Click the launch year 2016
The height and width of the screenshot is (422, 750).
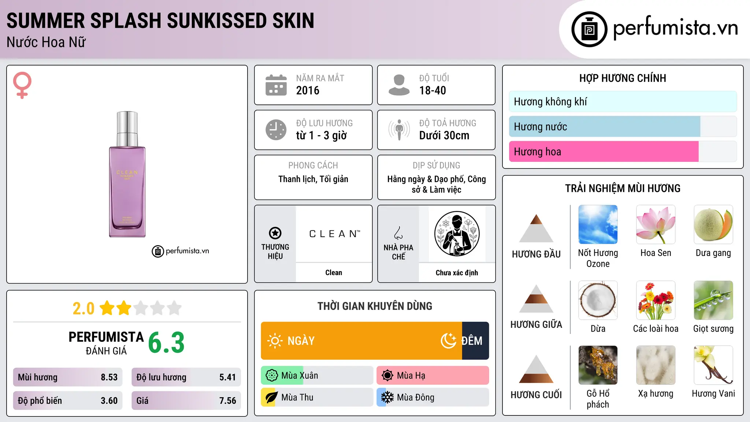pos(308,90)
